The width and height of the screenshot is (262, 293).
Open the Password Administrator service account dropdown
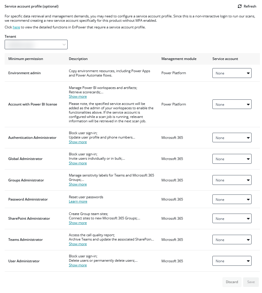click(232, 199)
